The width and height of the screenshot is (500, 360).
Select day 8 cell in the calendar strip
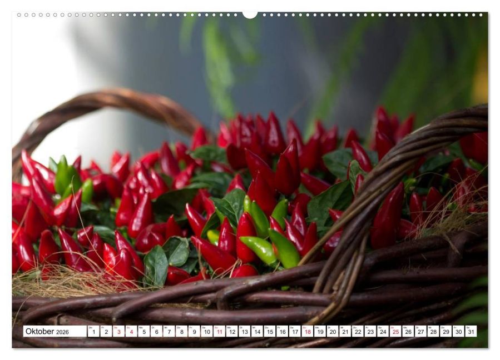point(182,331)
